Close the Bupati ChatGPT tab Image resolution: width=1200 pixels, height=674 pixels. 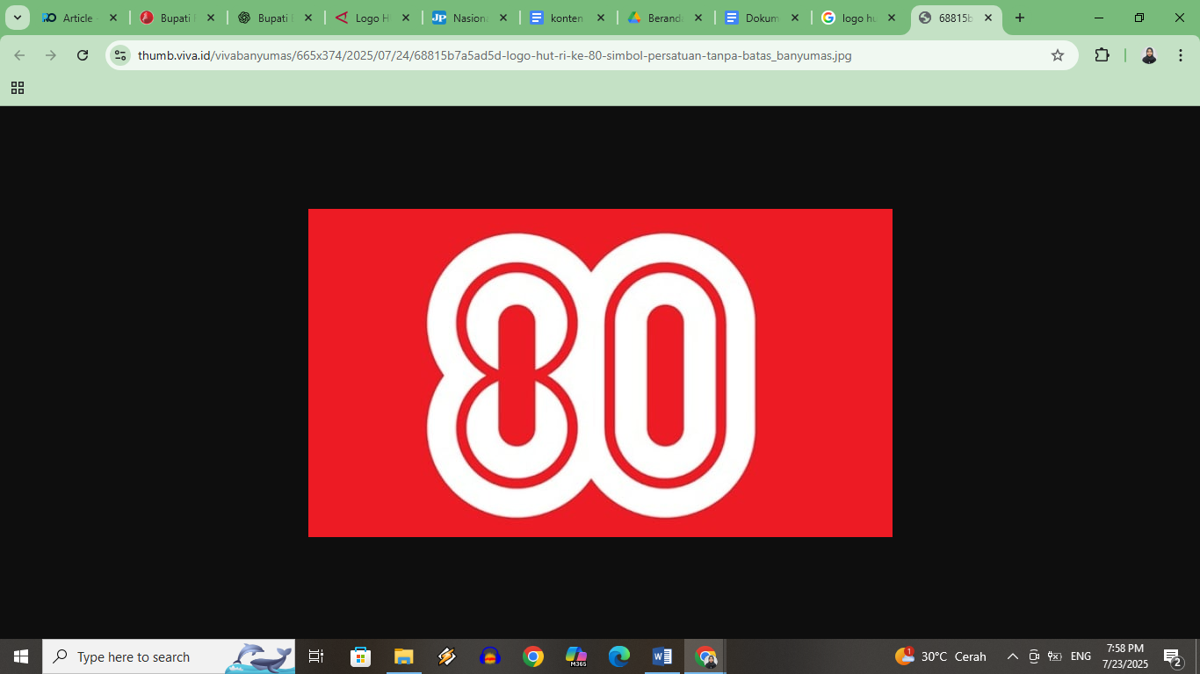pos(308,18)
